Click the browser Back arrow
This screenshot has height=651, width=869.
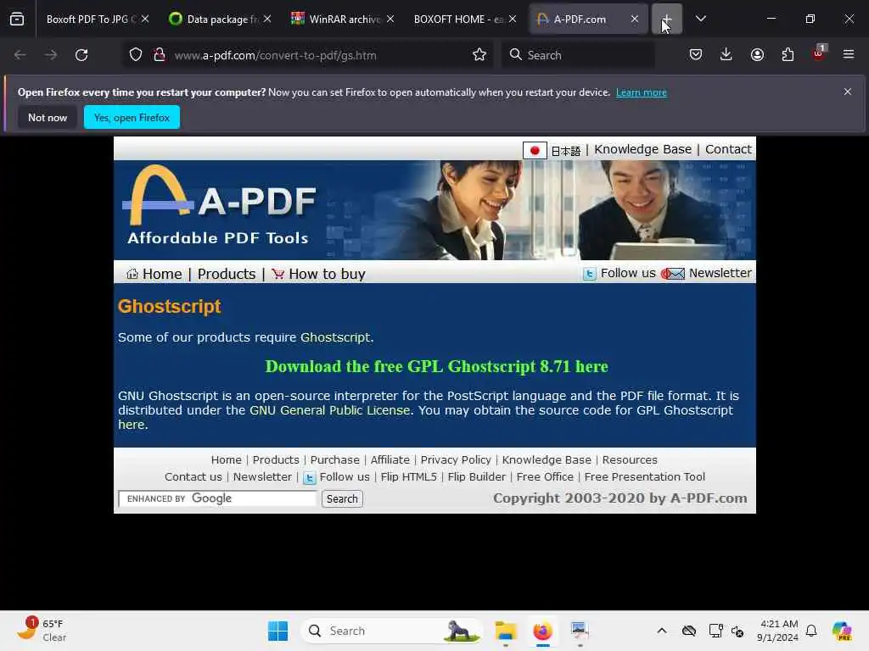[20, 55]
